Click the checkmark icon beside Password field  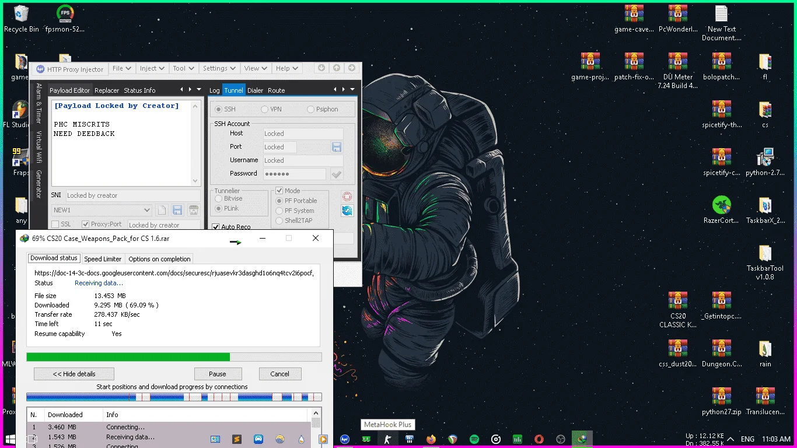(x=337, y=174)
